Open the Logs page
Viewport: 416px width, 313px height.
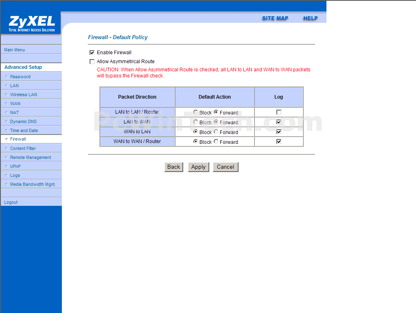15,175
